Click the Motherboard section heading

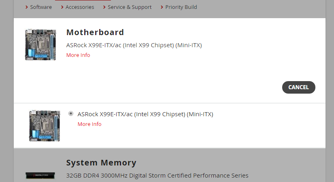coord(95,32)
